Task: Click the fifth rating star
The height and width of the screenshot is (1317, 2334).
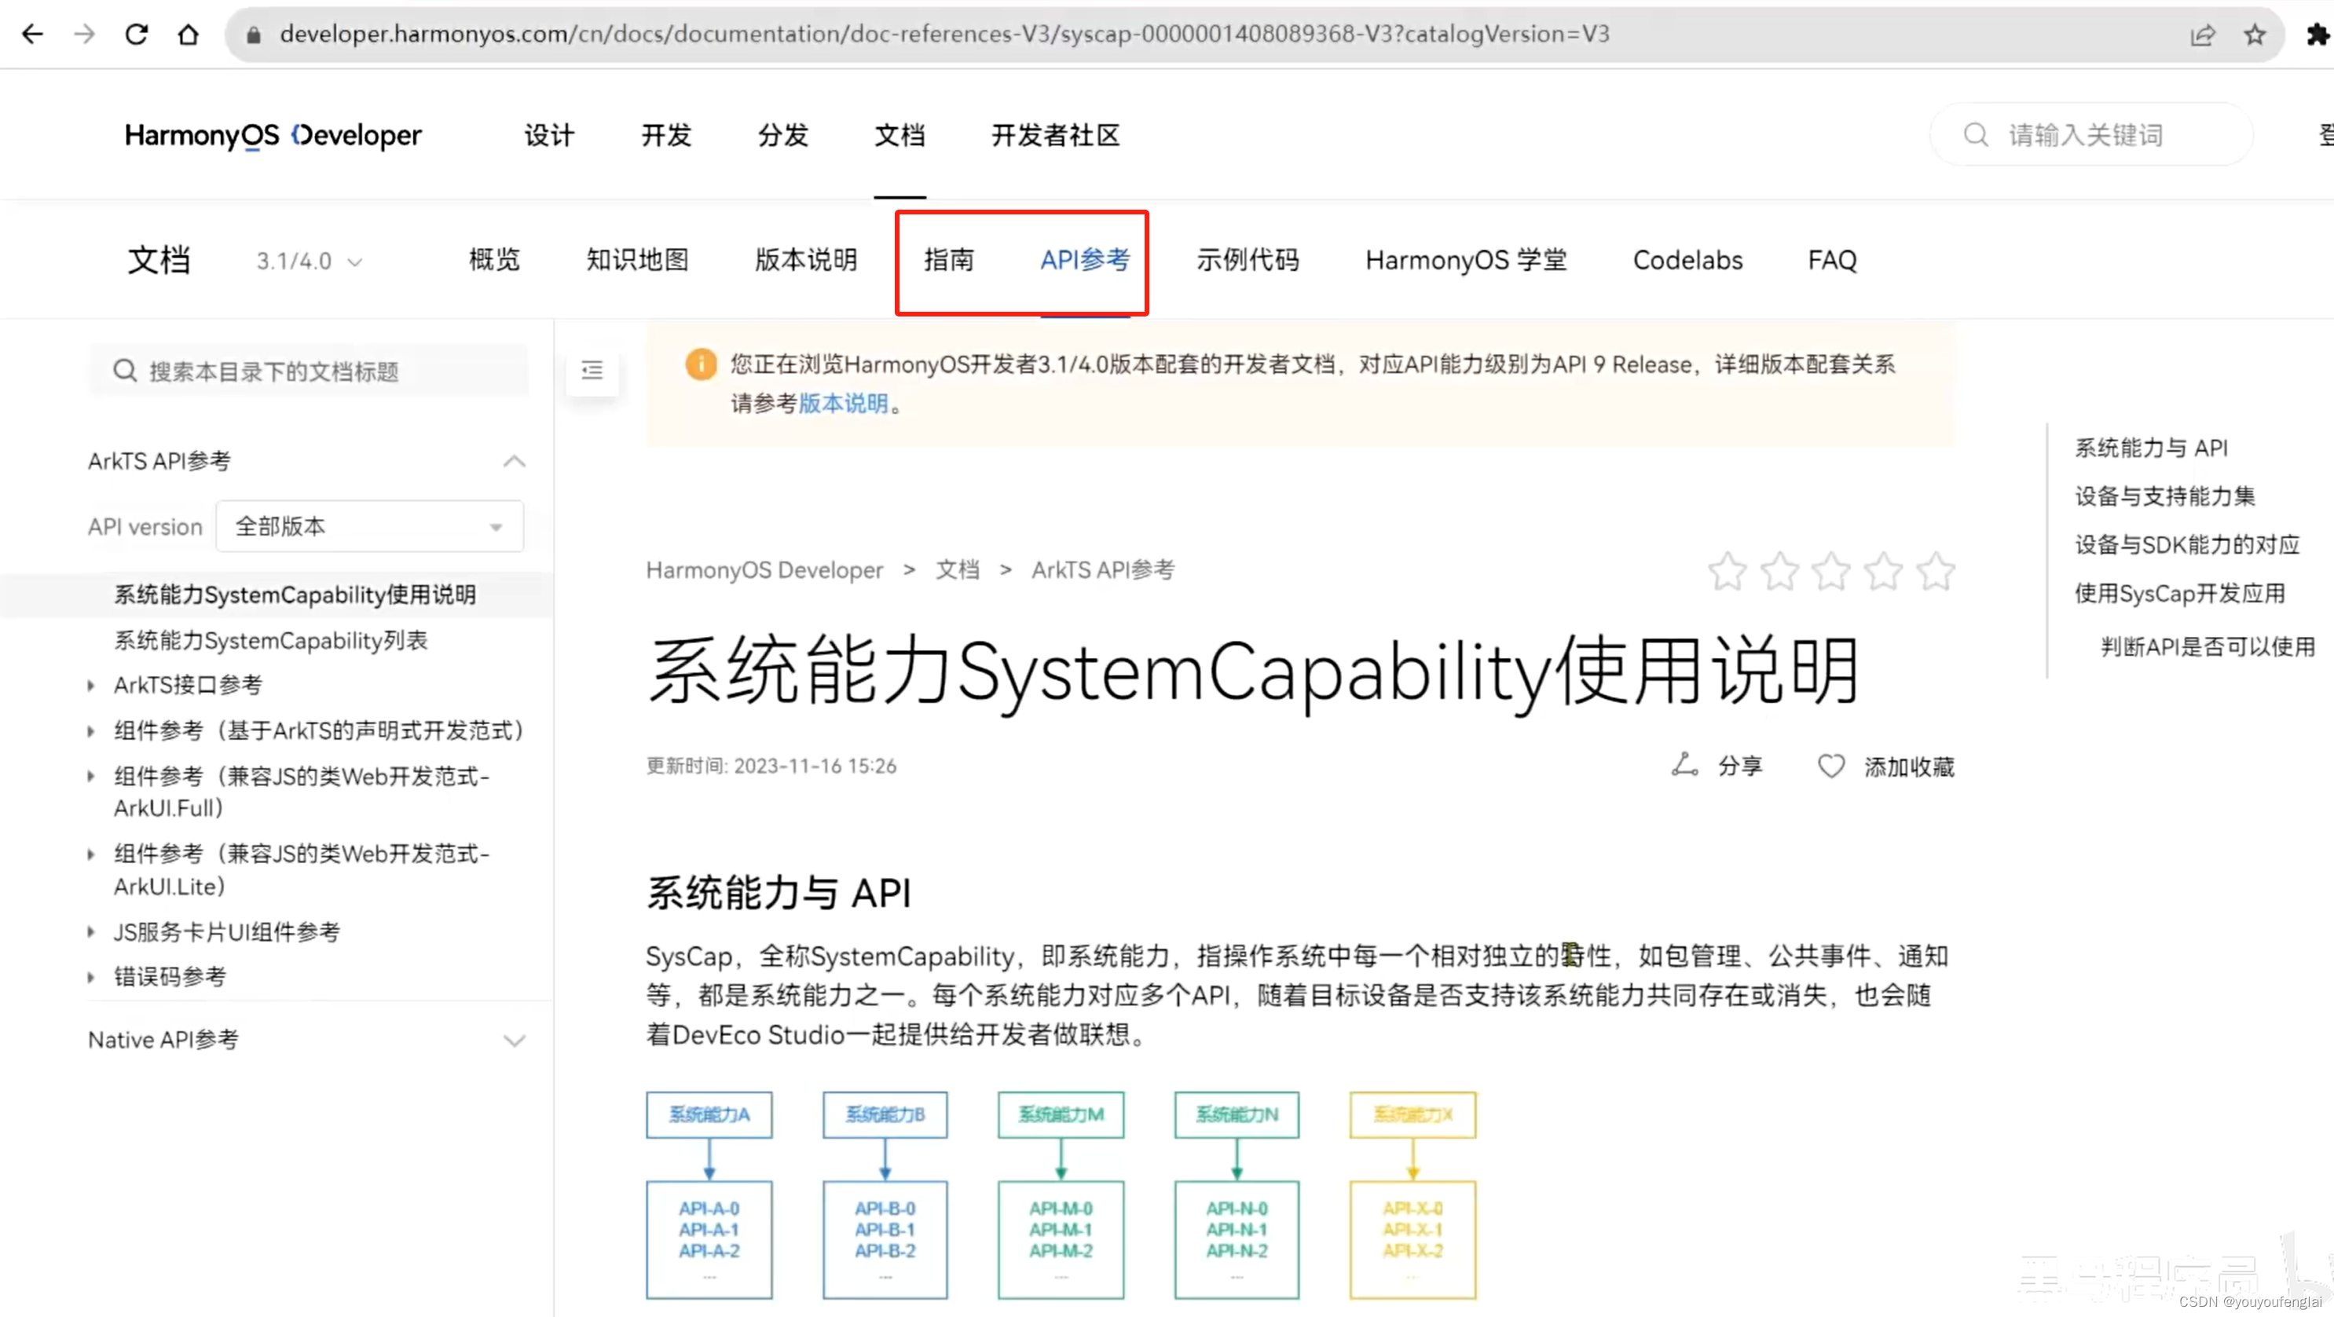Action: [1936, 572]
